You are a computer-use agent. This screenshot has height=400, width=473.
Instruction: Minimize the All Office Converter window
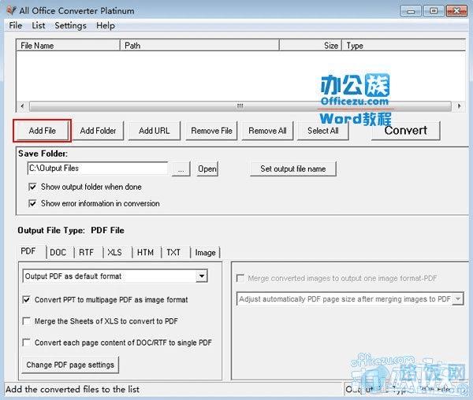410,11
